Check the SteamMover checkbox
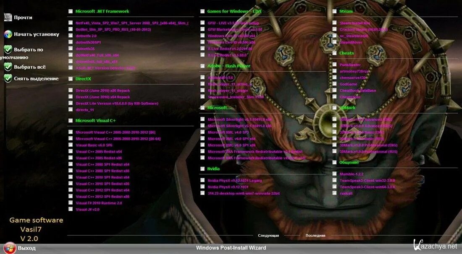This screenshot has height=254, width=462. coord(334,42)
